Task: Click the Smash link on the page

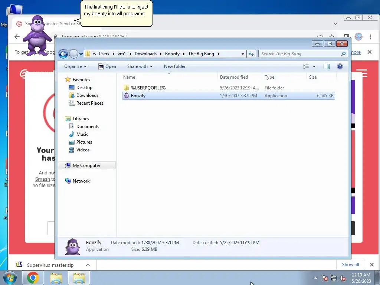Action: [x=42, y=179]
